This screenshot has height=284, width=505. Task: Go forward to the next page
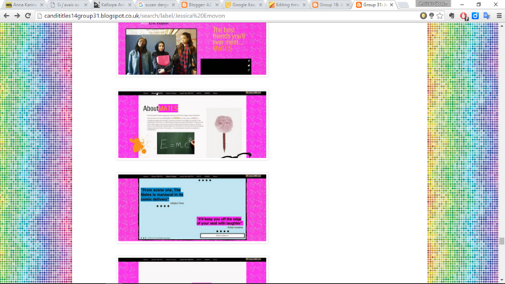click(x=17, y=16)
